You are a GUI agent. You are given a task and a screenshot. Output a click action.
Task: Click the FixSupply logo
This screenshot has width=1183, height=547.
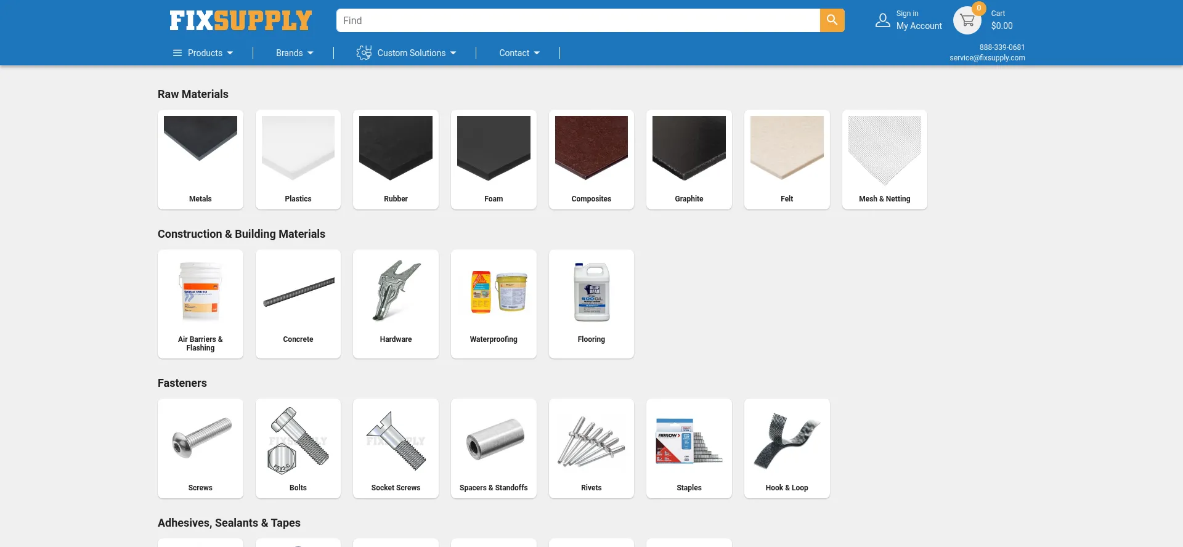pyautogui.click(x=241, y=20)
